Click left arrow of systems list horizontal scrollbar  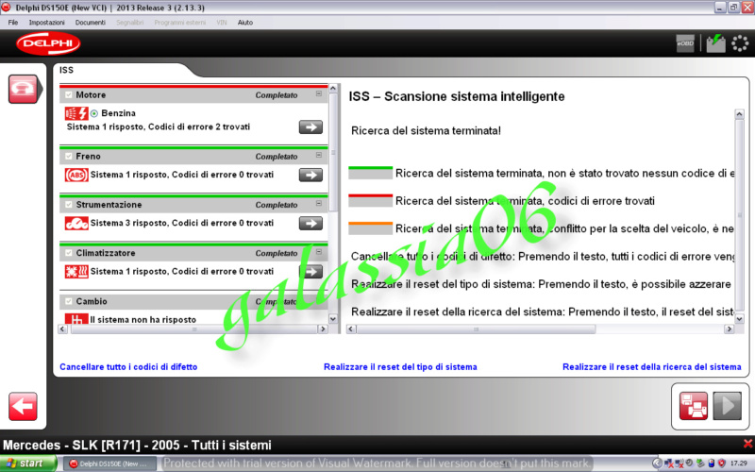coord(62,329)
